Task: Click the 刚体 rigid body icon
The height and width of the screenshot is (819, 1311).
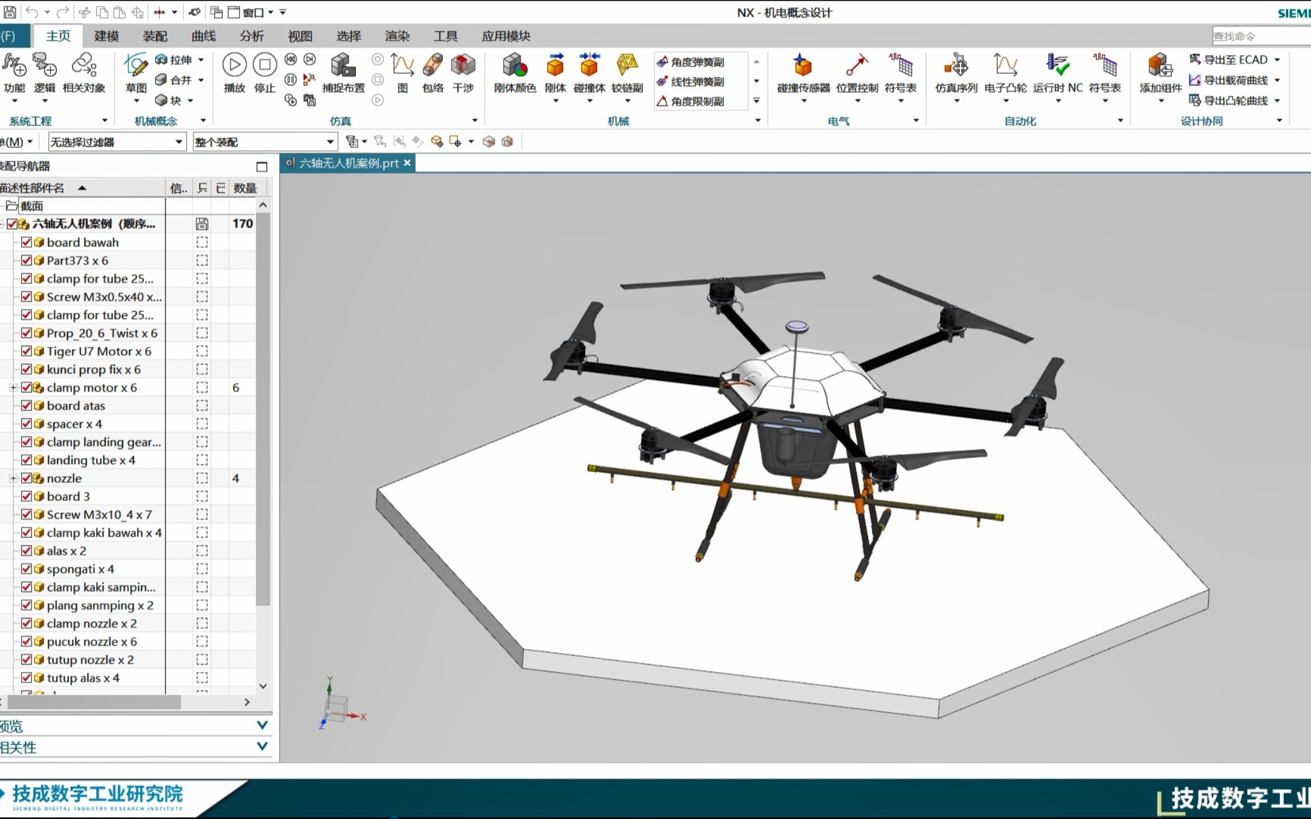Action: click(555, 66)
